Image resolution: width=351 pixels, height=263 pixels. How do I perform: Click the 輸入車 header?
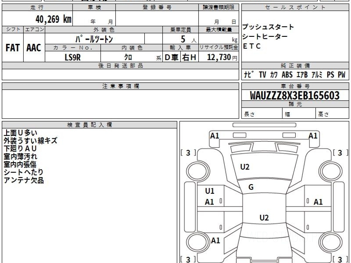[180, 48]
